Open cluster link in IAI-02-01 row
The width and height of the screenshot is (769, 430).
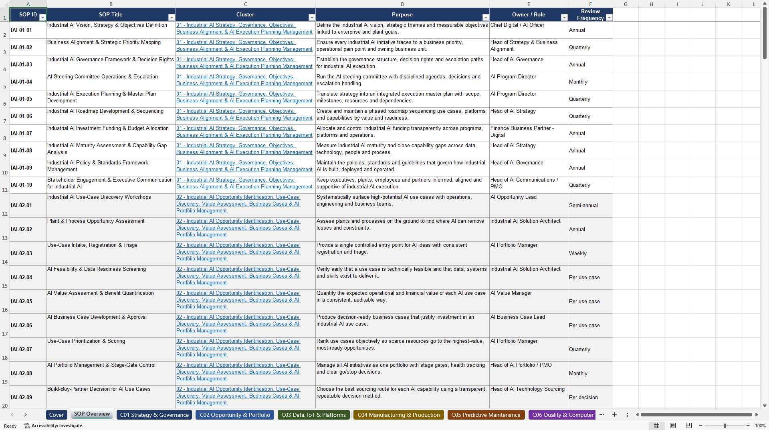point(238,204)
